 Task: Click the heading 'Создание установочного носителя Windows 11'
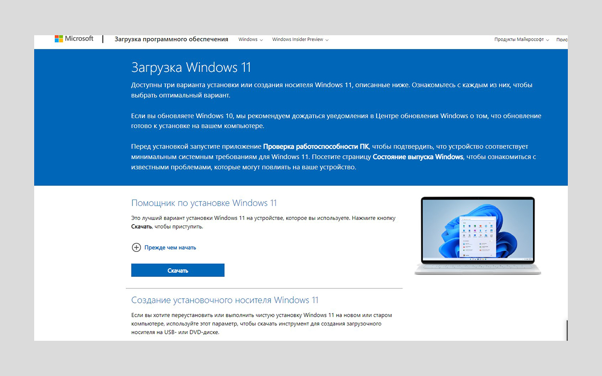[225, 300]
